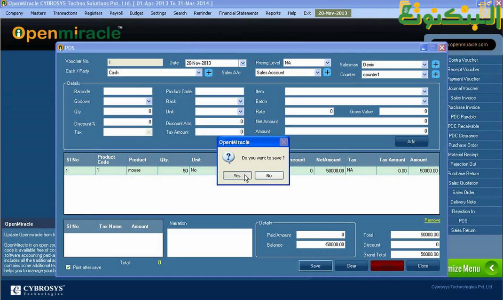Open Material Receipt from side menu
This screenshot has width=503, height=300.
[x=463, y=154]
